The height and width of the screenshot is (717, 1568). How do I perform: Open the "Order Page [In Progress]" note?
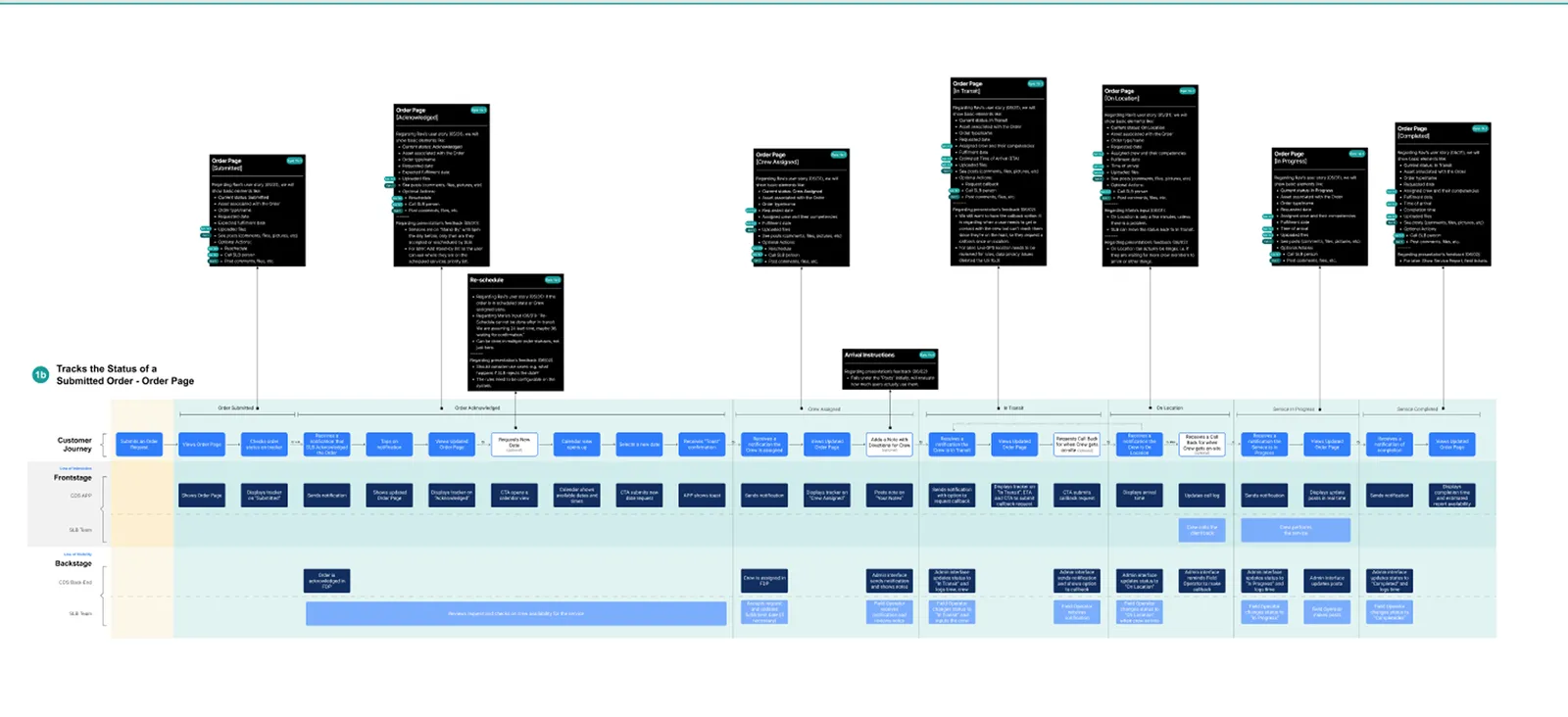coord(1320,207)
